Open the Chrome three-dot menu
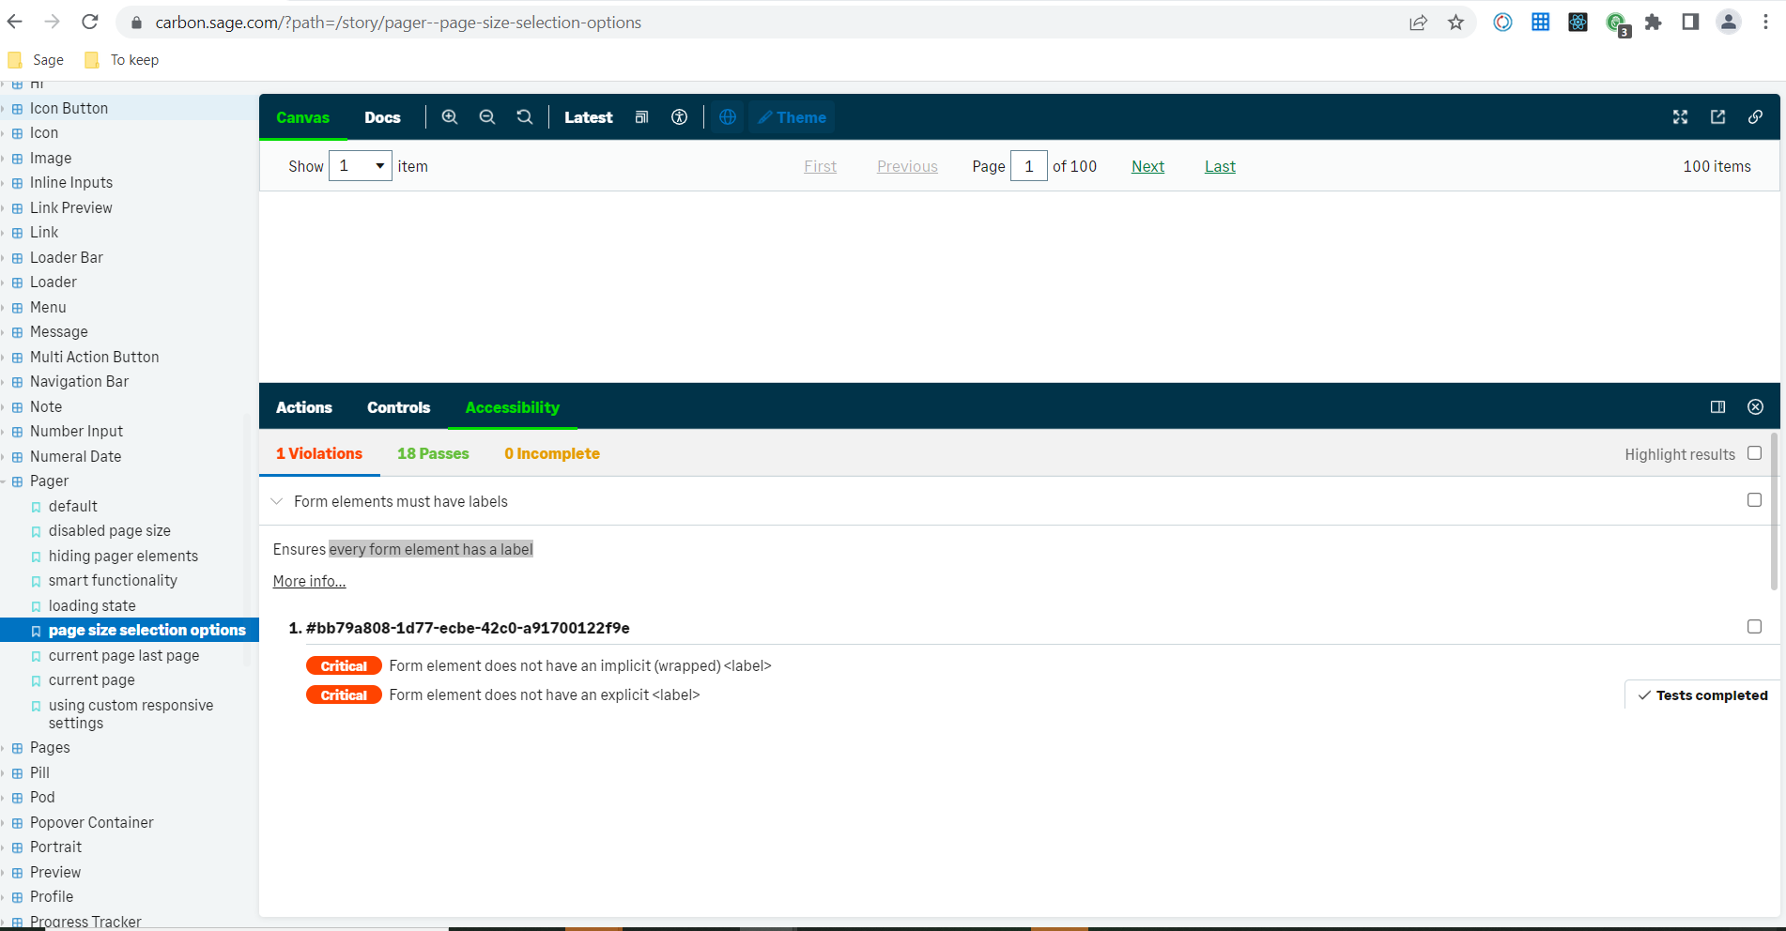1786x931 pixels. 1765,23
